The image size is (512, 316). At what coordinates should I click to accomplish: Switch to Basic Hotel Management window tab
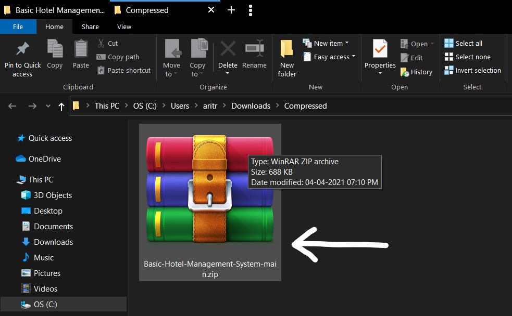pyautogui.click(x=55, y=10)
